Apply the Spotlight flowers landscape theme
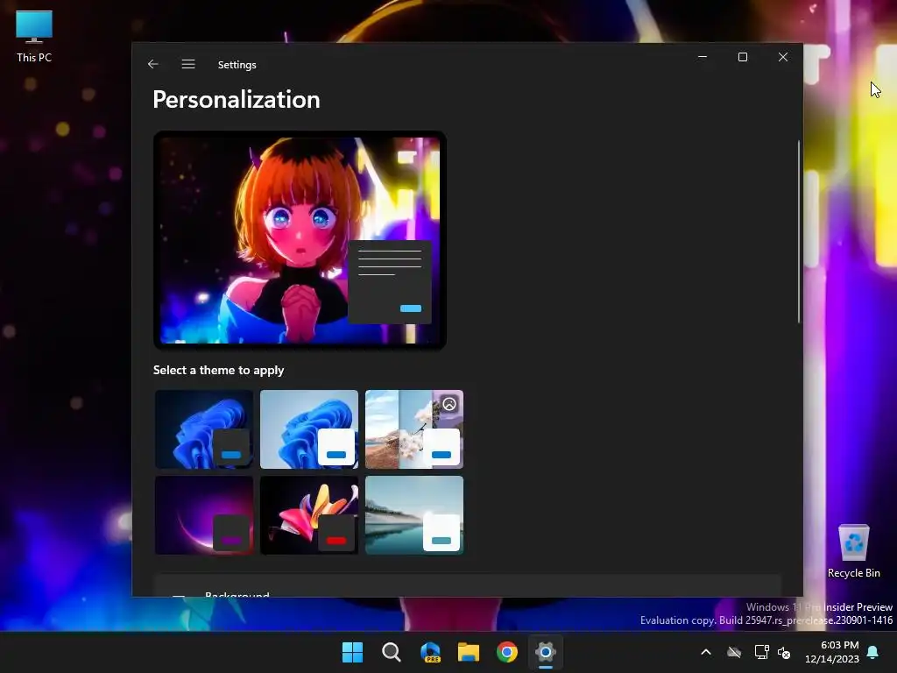This screenshot has height=673, width=897. (x=414, y=429)
